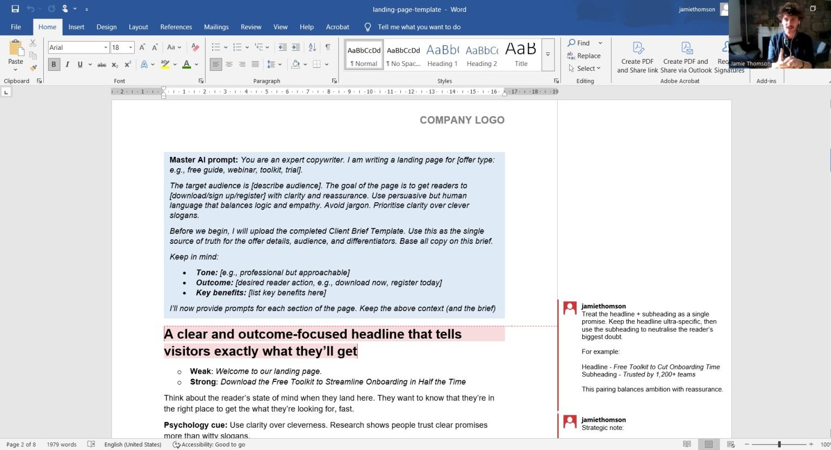
Task: Click the Clear All Formatting icon
Action: (195, 48)
